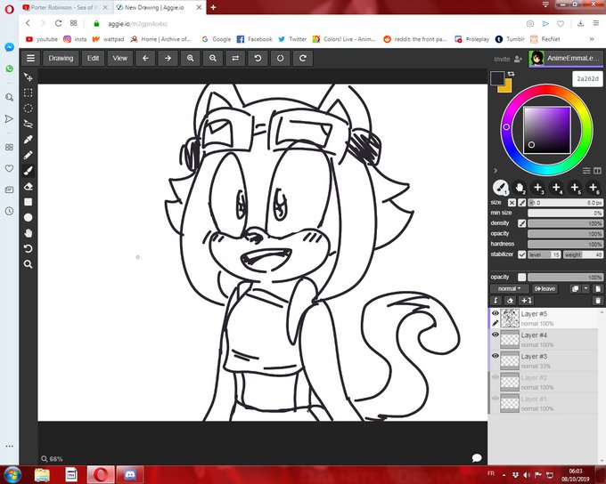606x484 pixels.
Task: Select the hand pan tool
Action: [x=29, y=233]
